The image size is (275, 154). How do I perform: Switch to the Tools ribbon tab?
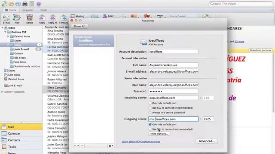(43, 10)
